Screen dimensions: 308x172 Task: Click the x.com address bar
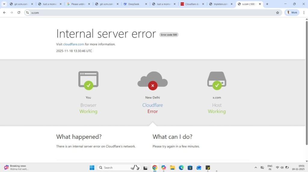tap(150, 13)
